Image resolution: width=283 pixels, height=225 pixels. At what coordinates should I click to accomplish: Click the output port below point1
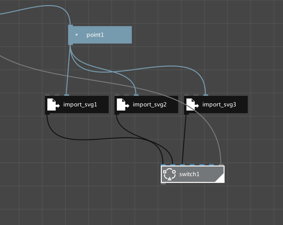[x=71, y=44]
